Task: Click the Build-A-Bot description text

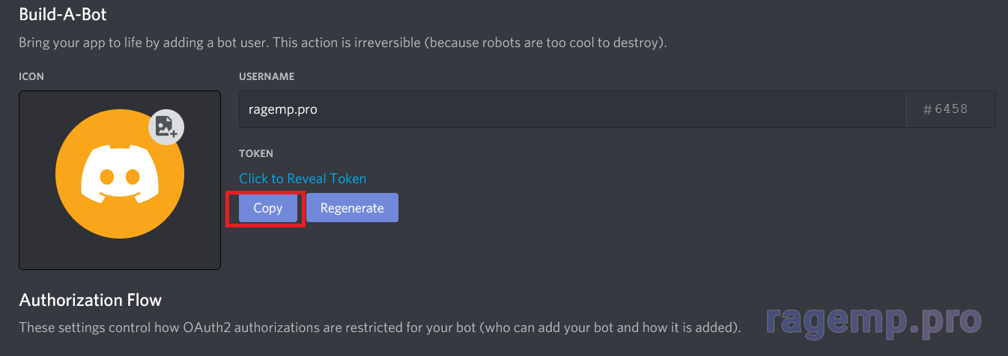Action: pos(343,43)
